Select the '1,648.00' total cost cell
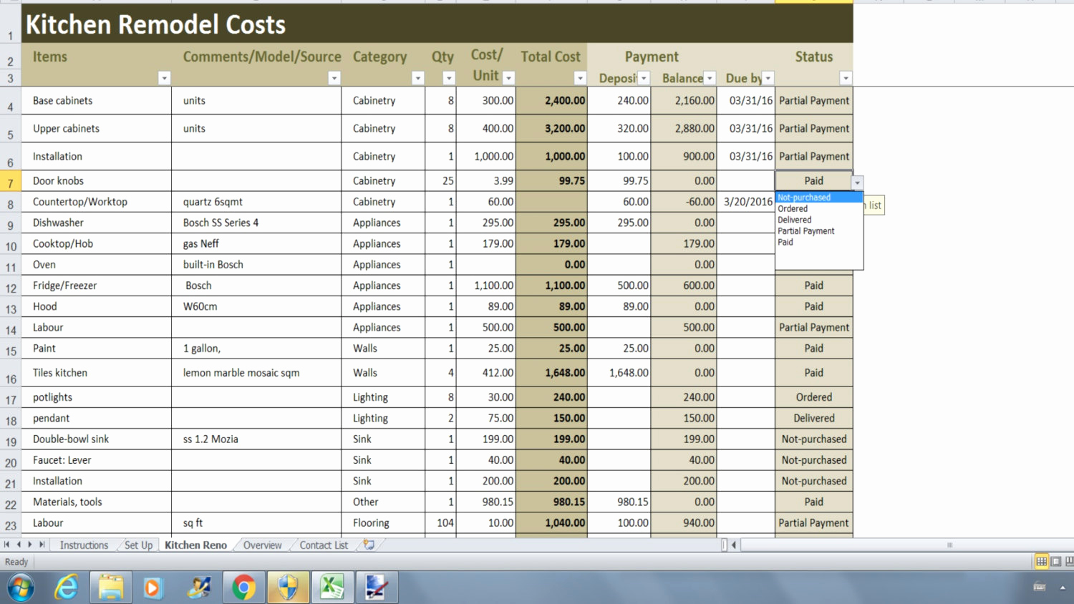 coord(551,373)
